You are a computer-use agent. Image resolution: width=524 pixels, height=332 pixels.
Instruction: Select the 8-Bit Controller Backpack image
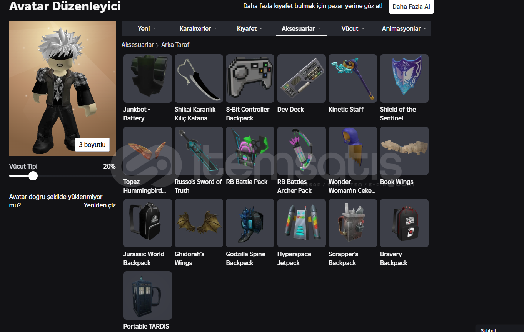pyautogui.click(x=250, y=78)
